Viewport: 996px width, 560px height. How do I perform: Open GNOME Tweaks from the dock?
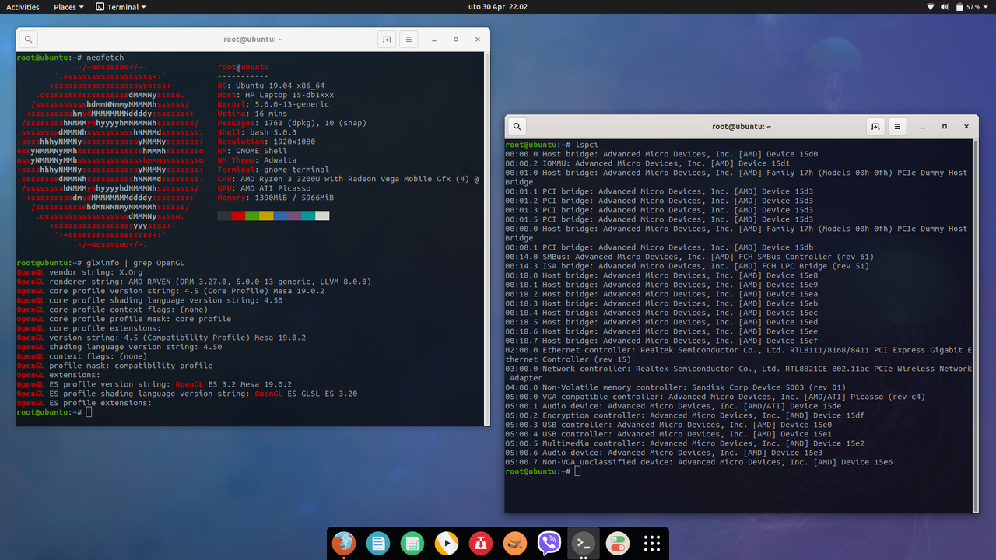pos(617,544)
